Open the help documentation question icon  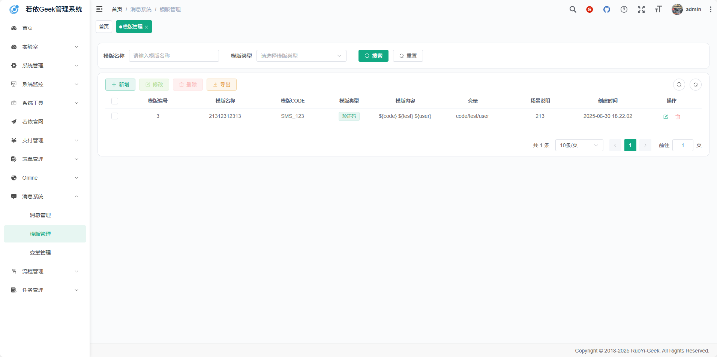[x=624, y=9]
